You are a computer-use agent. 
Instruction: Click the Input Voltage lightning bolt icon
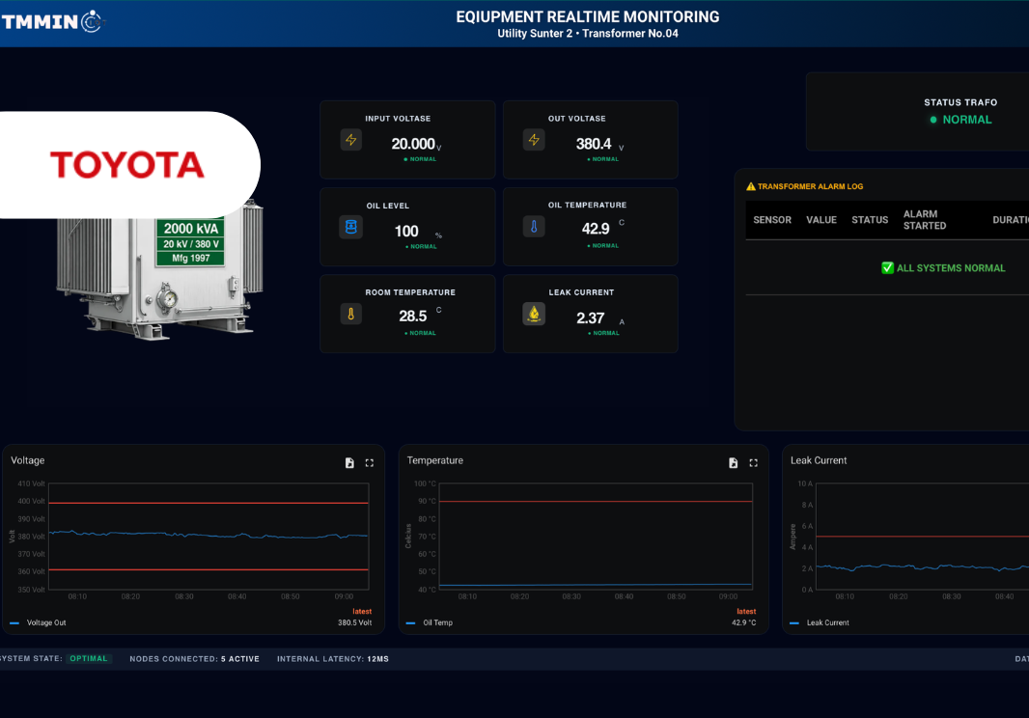pos(351,140)
